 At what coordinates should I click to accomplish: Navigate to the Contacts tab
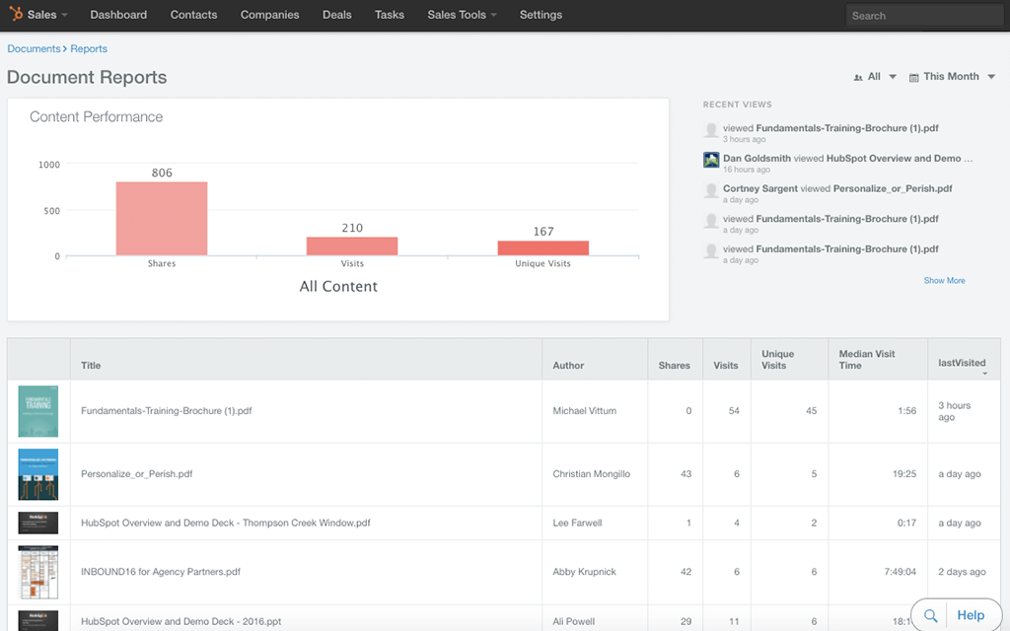pyautogui.click(x=193, y=15)
